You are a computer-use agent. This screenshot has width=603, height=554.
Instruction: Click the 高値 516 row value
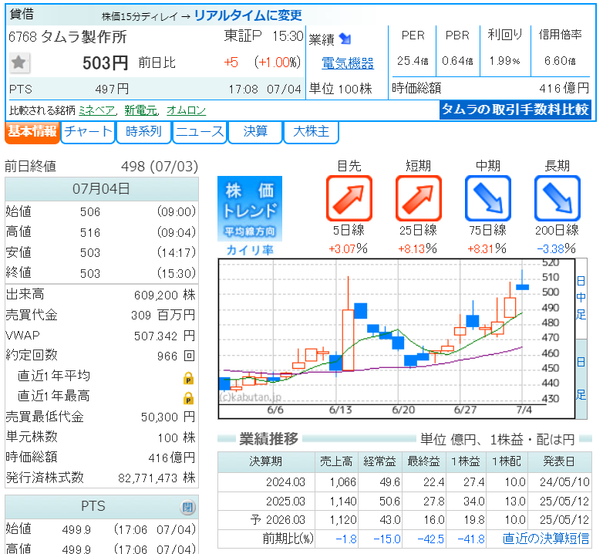click(x=90, y=233)
